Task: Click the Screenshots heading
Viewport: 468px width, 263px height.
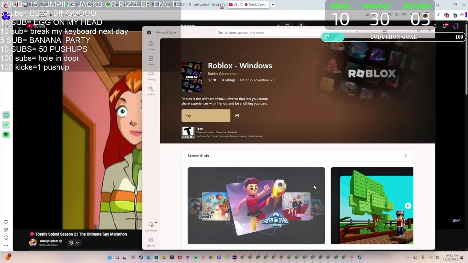Action: (x=198, y=156)
